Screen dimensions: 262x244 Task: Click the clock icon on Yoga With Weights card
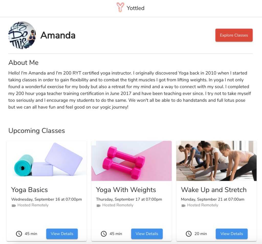(x=104, y=234)
